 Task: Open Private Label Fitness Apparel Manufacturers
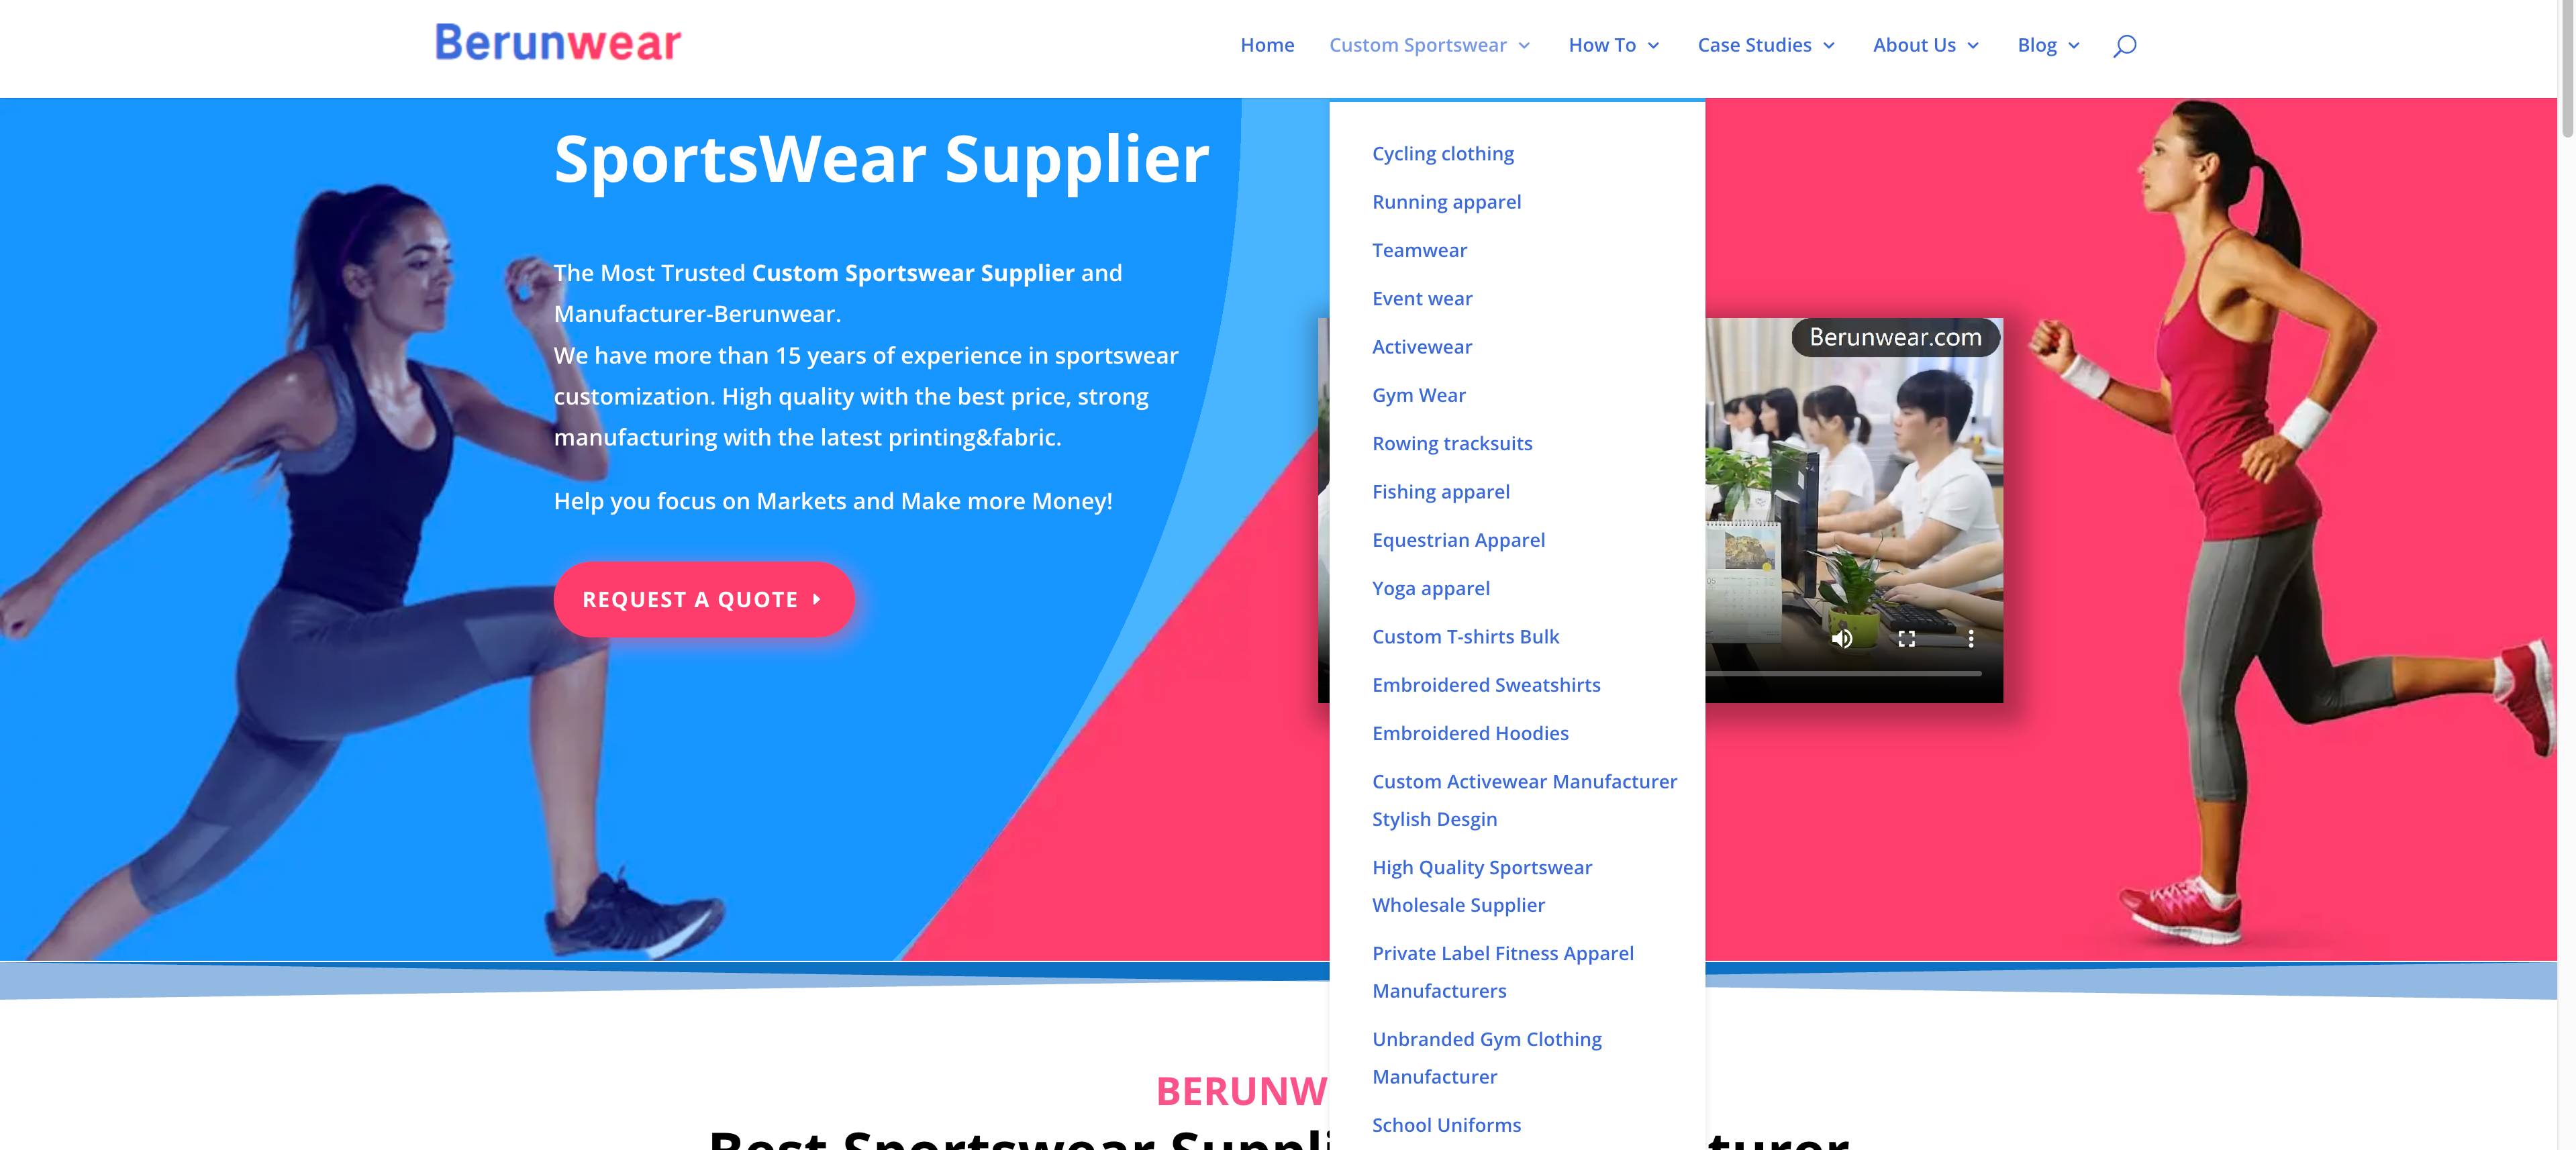point(1503,972)
